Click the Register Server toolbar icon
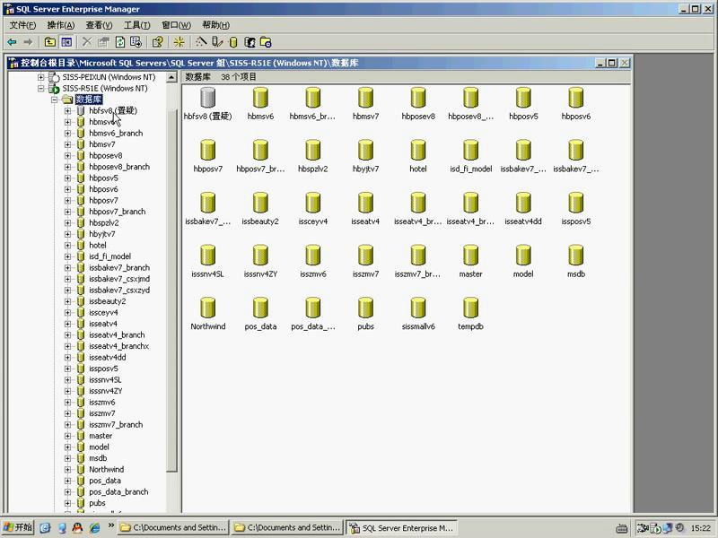This screenshot has height=538, width=718. [x=217, y=42]
